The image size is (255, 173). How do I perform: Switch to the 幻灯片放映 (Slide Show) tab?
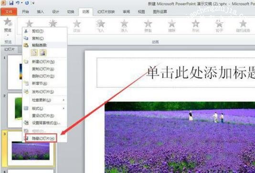tap(106, 12)
